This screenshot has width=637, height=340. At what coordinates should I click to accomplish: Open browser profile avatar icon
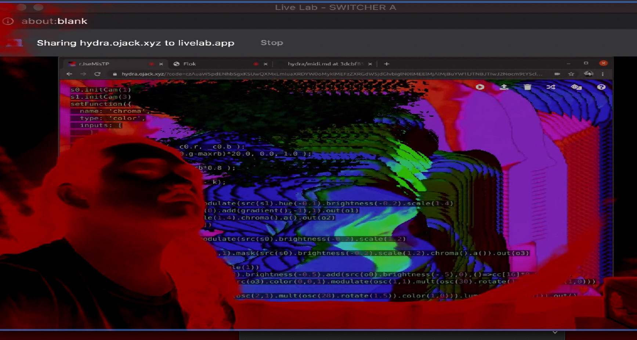(588, 74)
